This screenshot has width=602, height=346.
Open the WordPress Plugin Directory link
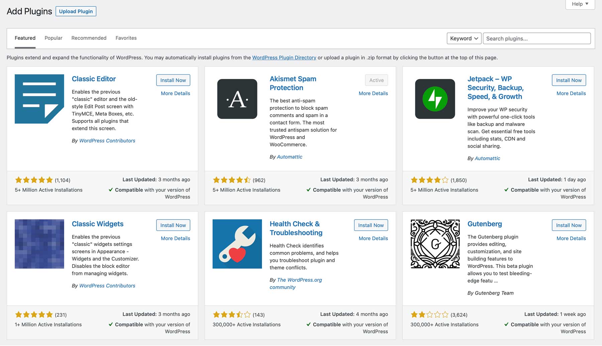pos(284,57)
